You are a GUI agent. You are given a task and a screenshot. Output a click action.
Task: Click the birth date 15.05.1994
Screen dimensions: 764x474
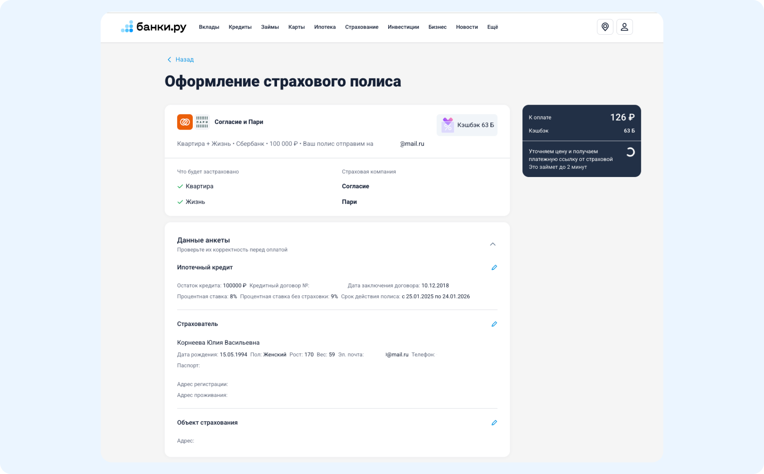(233, 354)
